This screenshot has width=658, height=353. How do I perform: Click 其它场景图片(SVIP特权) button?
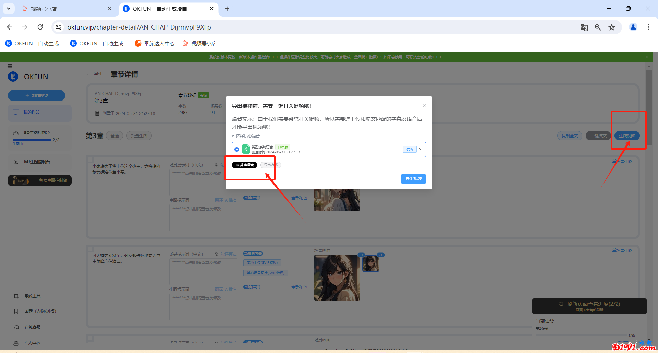click(x=266, y=273)
